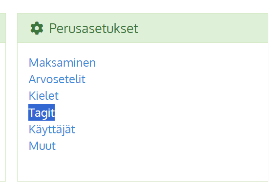This screenshot has width=278, height=182.
Task: Click the dark green settings gear
Action: click(37, 28)
